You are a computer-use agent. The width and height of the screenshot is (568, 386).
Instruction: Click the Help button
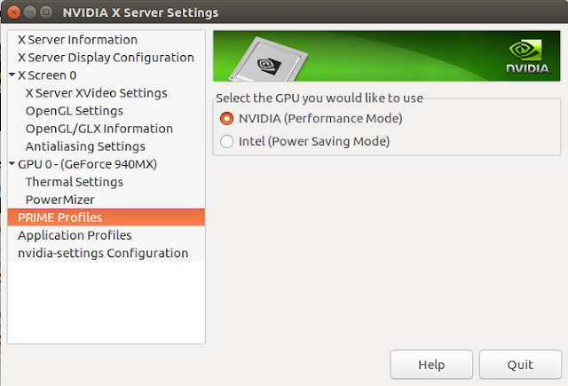click(x=431, y=365)
